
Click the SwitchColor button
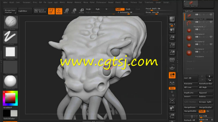click(10, 118)
